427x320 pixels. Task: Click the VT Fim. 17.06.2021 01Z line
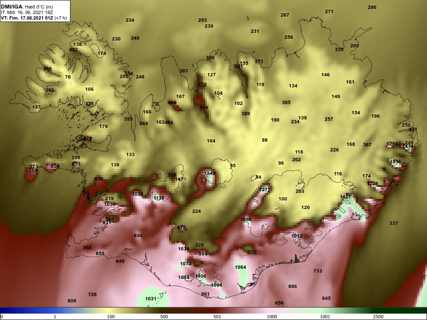coord(34,18)
